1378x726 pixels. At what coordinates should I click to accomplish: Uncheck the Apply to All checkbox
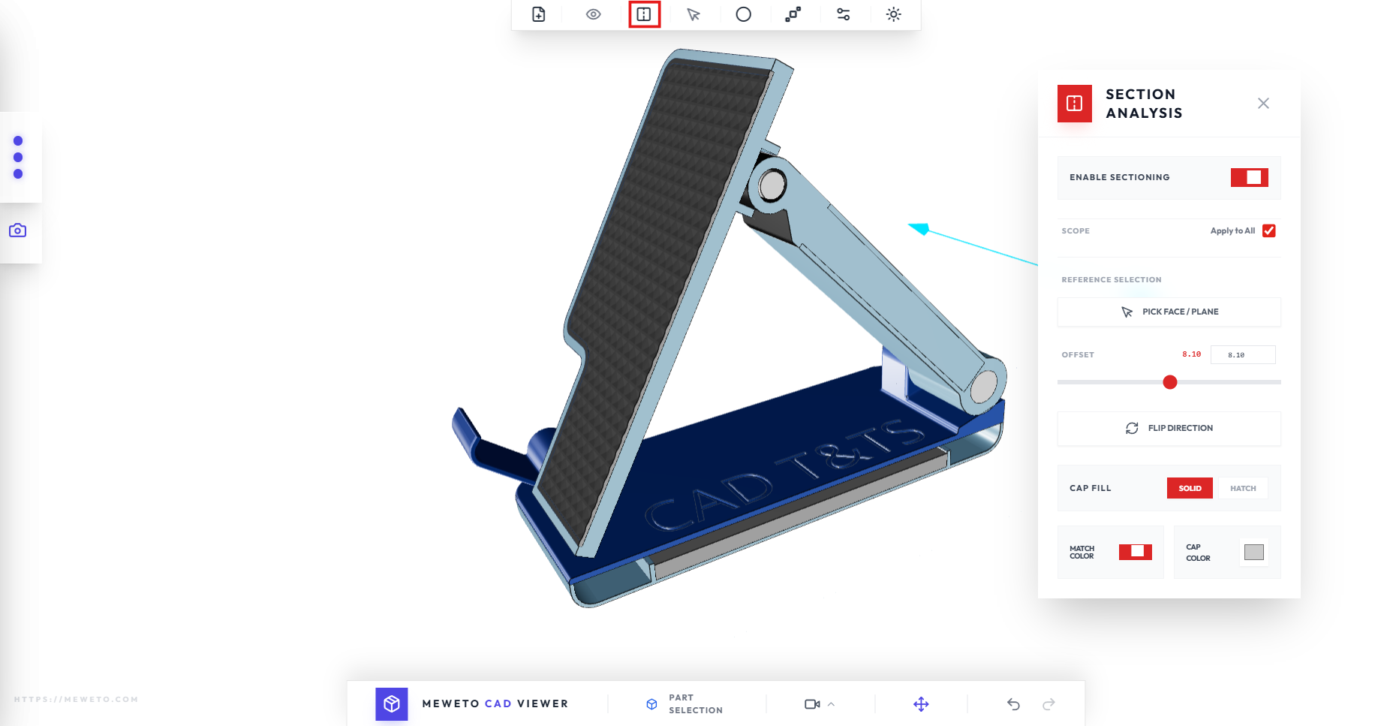coord(1269,230)
